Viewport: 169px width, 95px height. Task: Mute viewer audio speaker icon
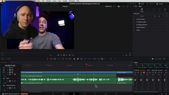click(x=153, y=59)
